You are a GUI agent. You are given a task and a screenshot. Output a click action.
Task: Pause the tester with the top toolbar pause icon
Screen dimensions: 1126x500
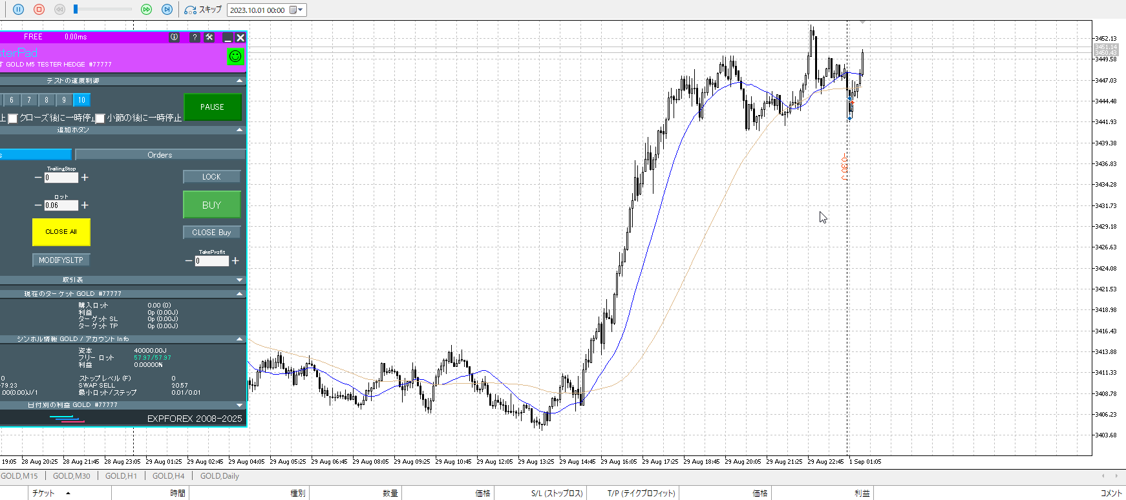click(x=18, y=10)
